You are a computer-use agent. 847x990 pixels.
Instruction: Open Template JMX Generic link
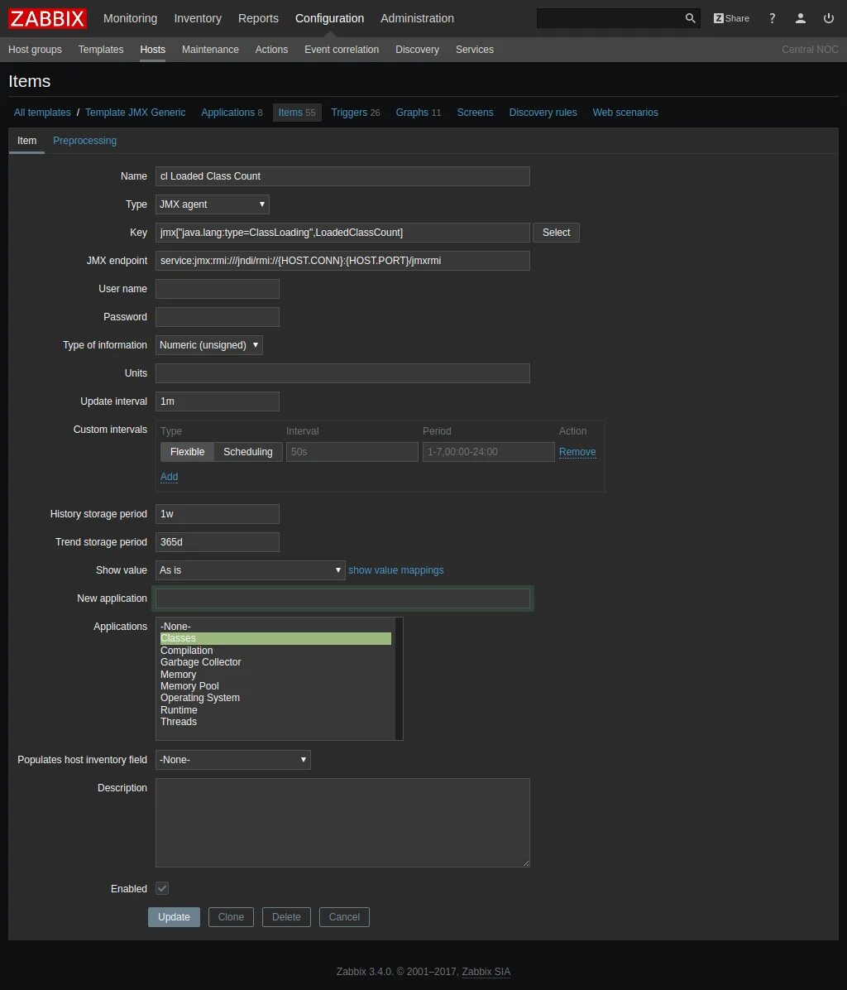click(135, 113)
